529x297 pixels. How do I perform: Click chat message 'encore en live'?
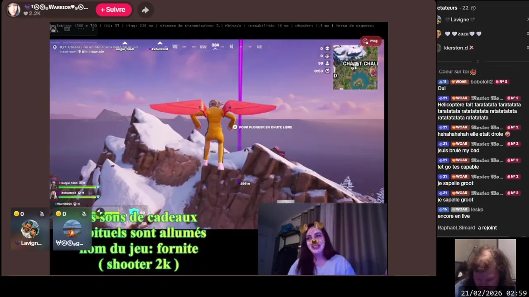[454, 216]
